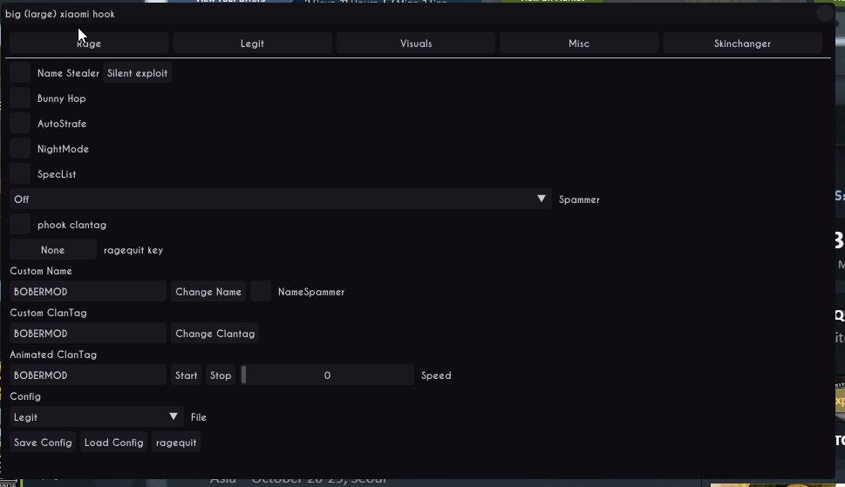Toggle the Bunny Hop checkbox

pos(20,98)
